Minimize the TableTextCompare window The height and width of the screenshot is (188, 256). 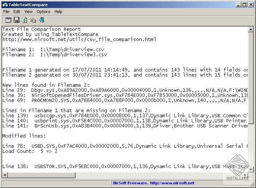[x=238, y=5]
